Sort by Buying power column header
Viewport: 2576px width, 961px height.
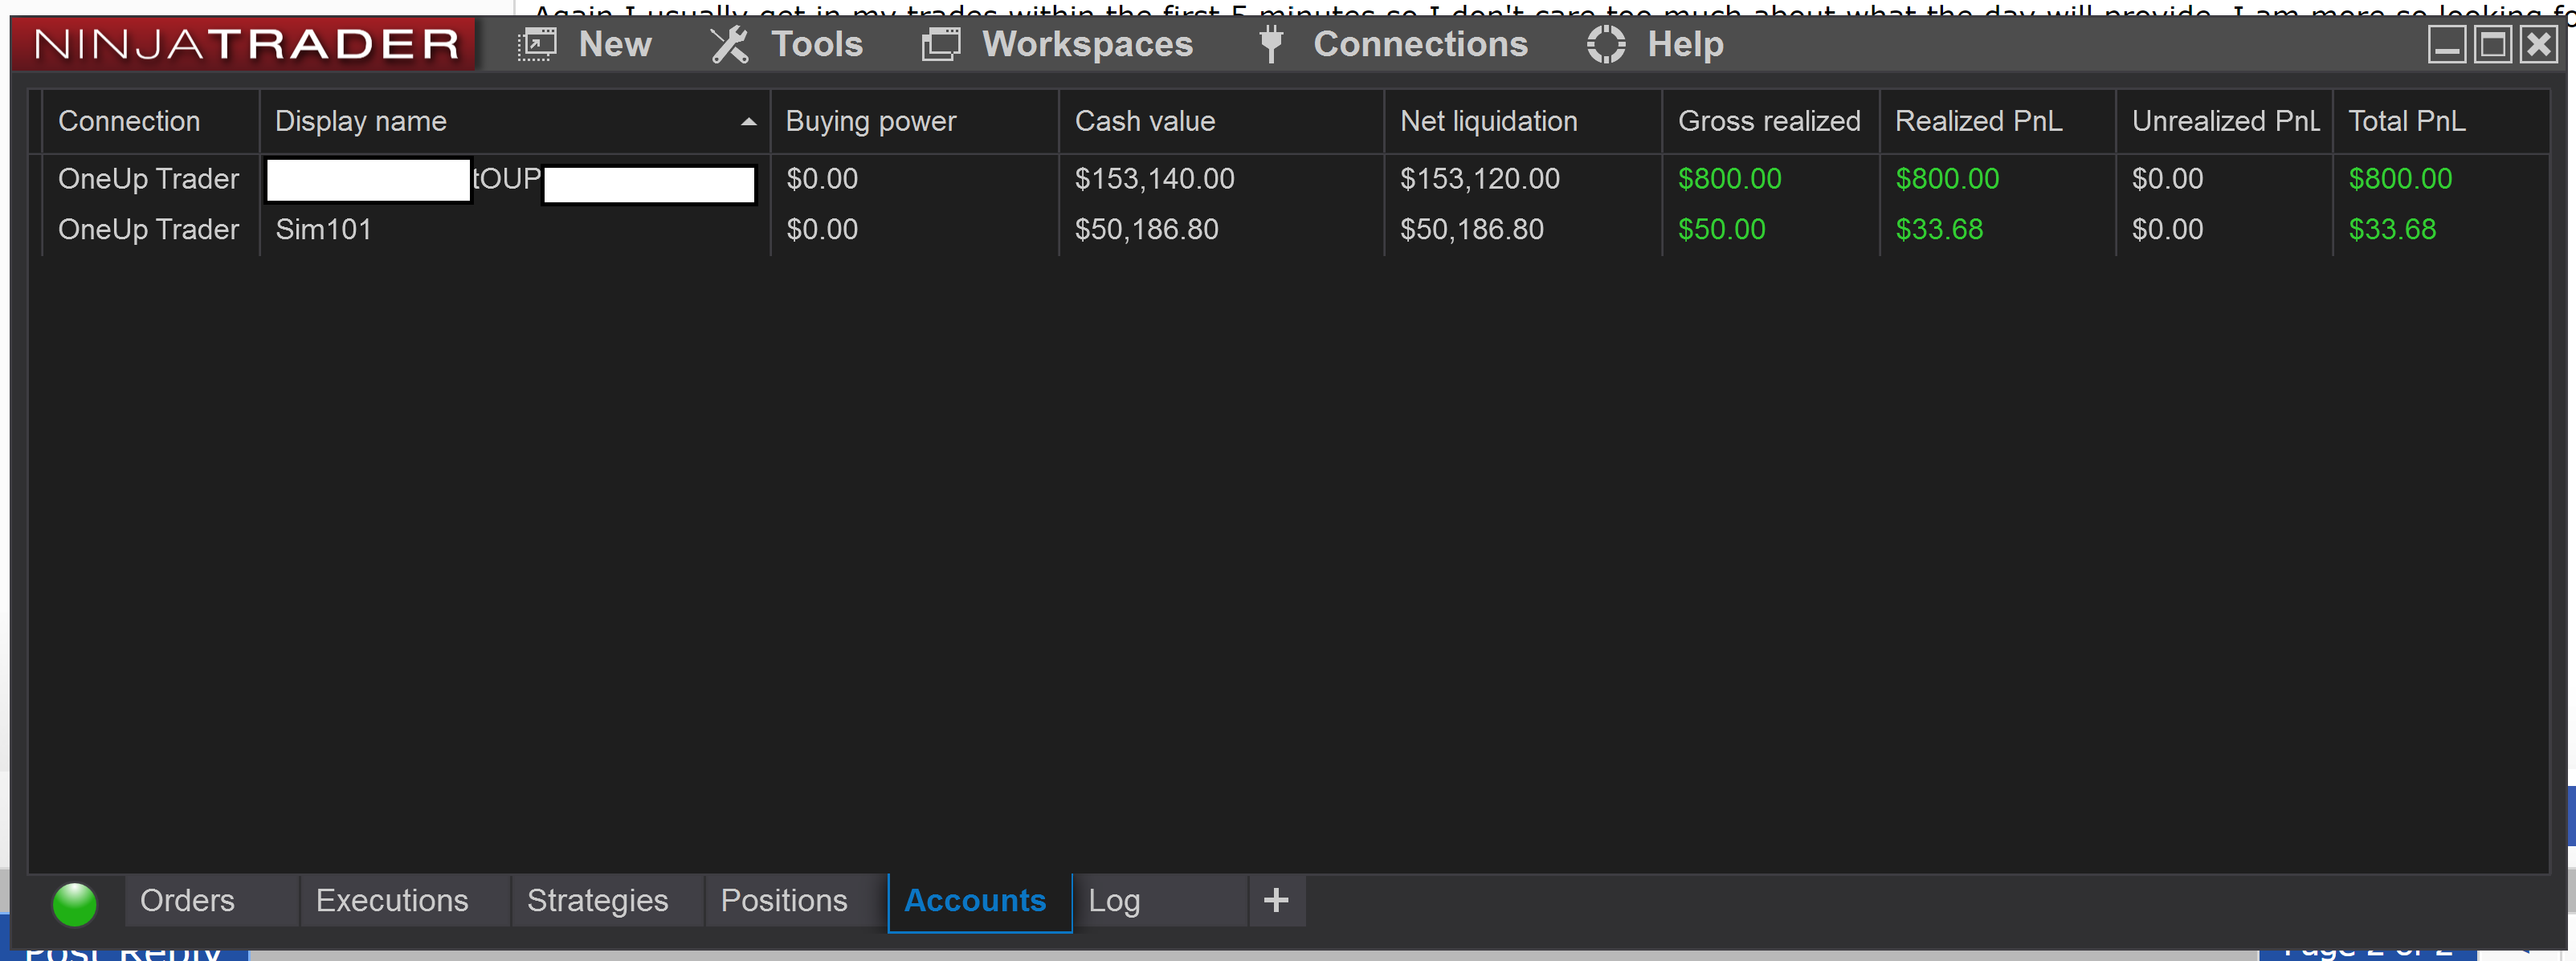[914, 121]
